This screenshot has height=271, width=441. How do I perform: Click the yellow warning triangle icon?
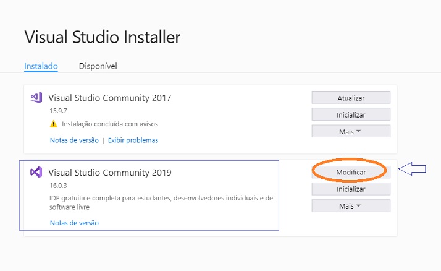[x=54, y=124]
